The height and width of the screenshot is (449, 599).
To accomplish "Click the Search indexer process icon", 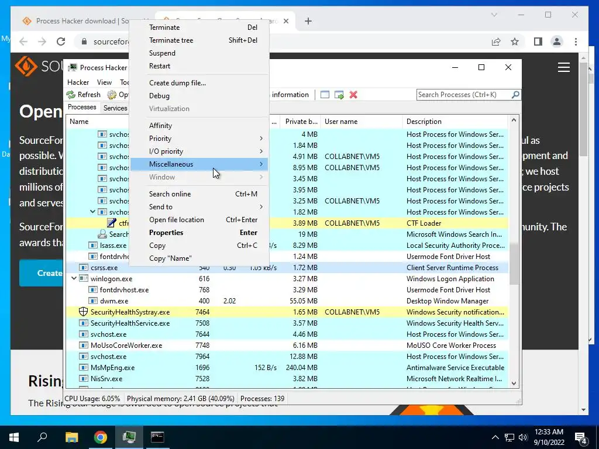I will [x=102, y=234].
